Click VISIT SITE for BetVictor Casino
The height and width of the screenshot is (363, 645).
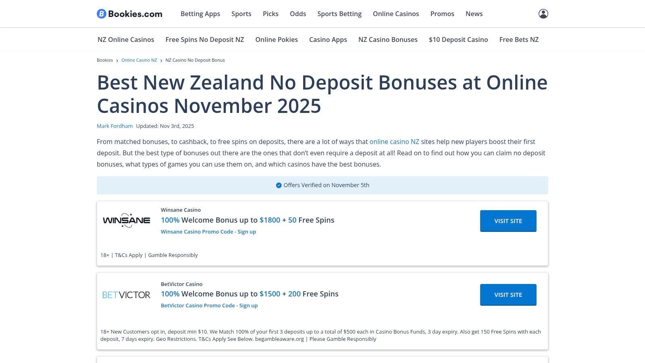(508, 294)
